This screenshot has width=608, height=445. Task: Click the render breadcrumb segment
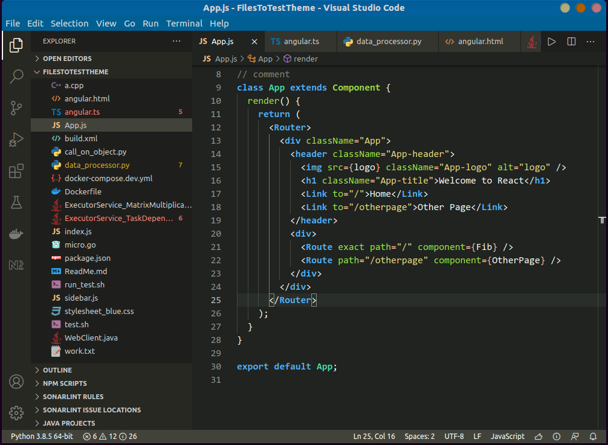point(301,59)
